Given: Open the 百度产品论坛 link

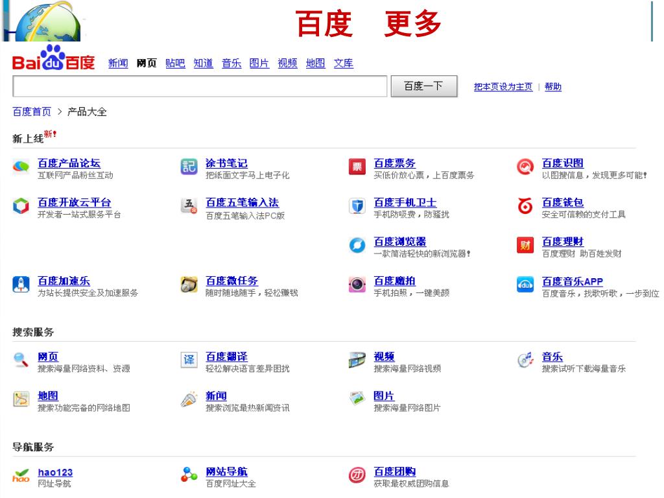Looking at the screenshot, I should [69, 163].
